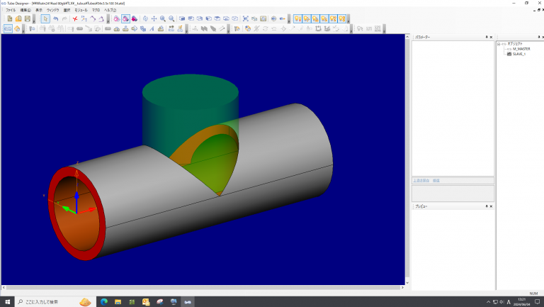Collapse the オブジェクト tree root node
544x307 pixels.
click(499, 43)
